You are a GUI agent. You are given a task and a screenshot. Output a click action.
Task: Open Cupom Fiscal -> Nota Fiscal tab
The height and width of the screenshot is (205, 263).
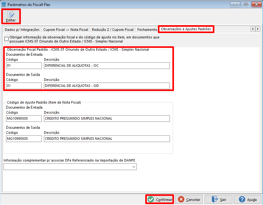click(66, 30)
